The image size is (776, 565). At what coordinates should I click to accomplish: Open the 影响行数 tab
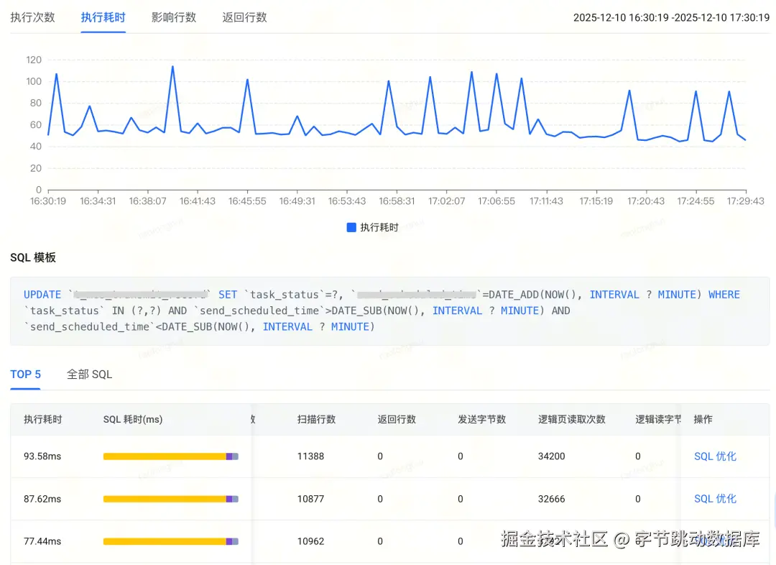(x=174, y=17)
